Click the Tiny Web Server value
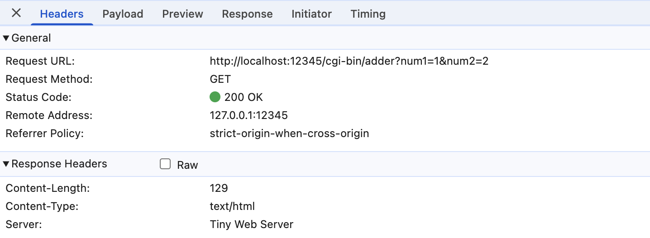650x238 pixels. click(x=251, y=224)
